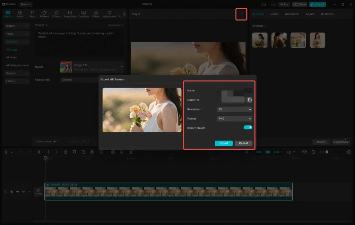Select the Filters icon in top toolbar
355x225 pixels.
[96, 14]
